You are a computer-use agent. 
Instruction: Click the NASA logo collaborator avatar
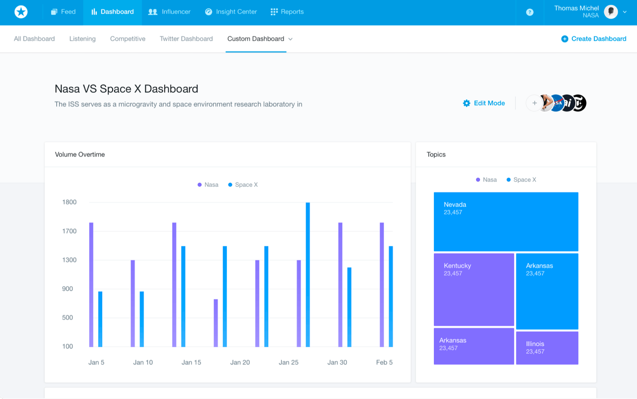557,103
